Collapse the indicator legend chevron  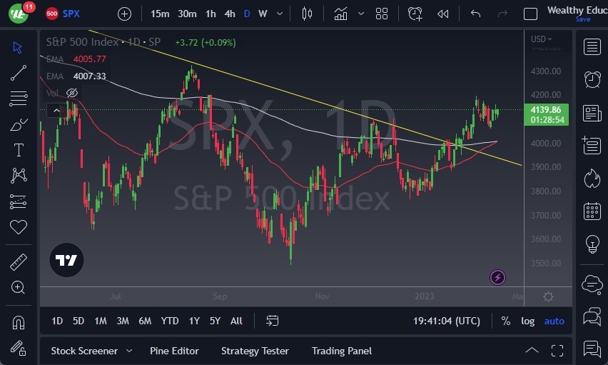point(56,110)
